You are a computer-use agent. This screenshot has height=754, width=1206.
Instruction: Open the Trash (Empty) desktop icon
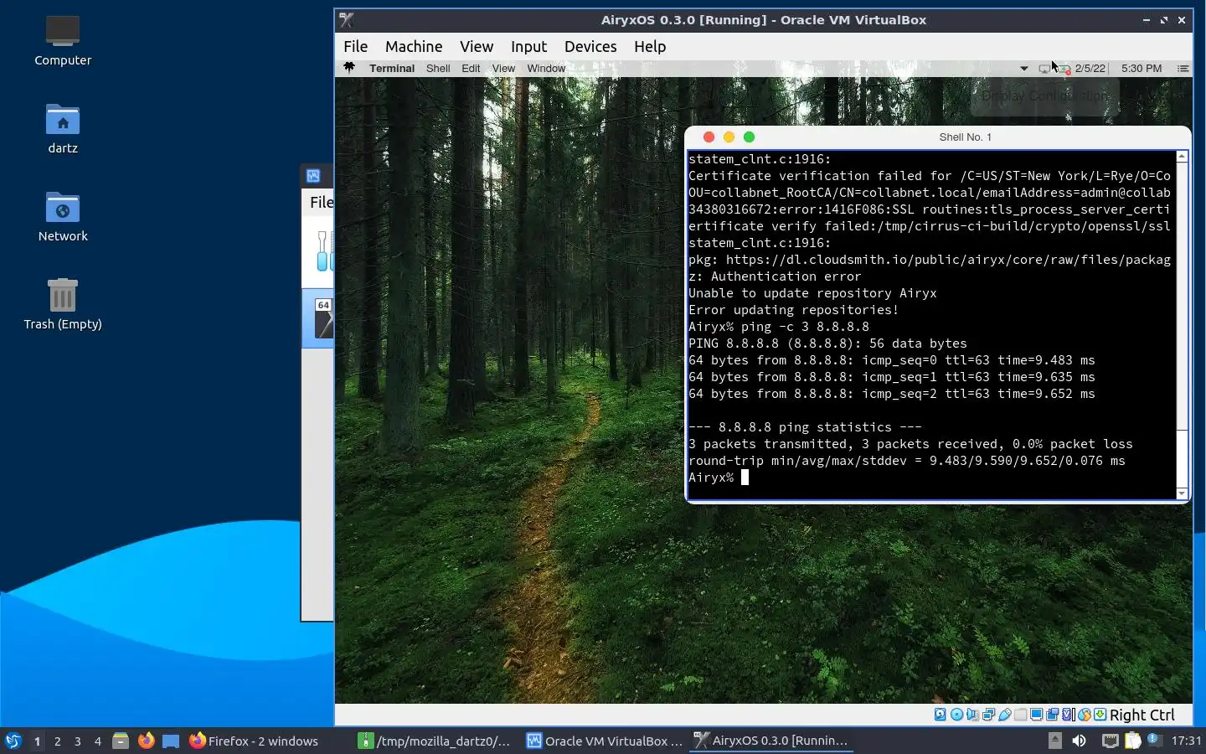[x=63, y=304]
